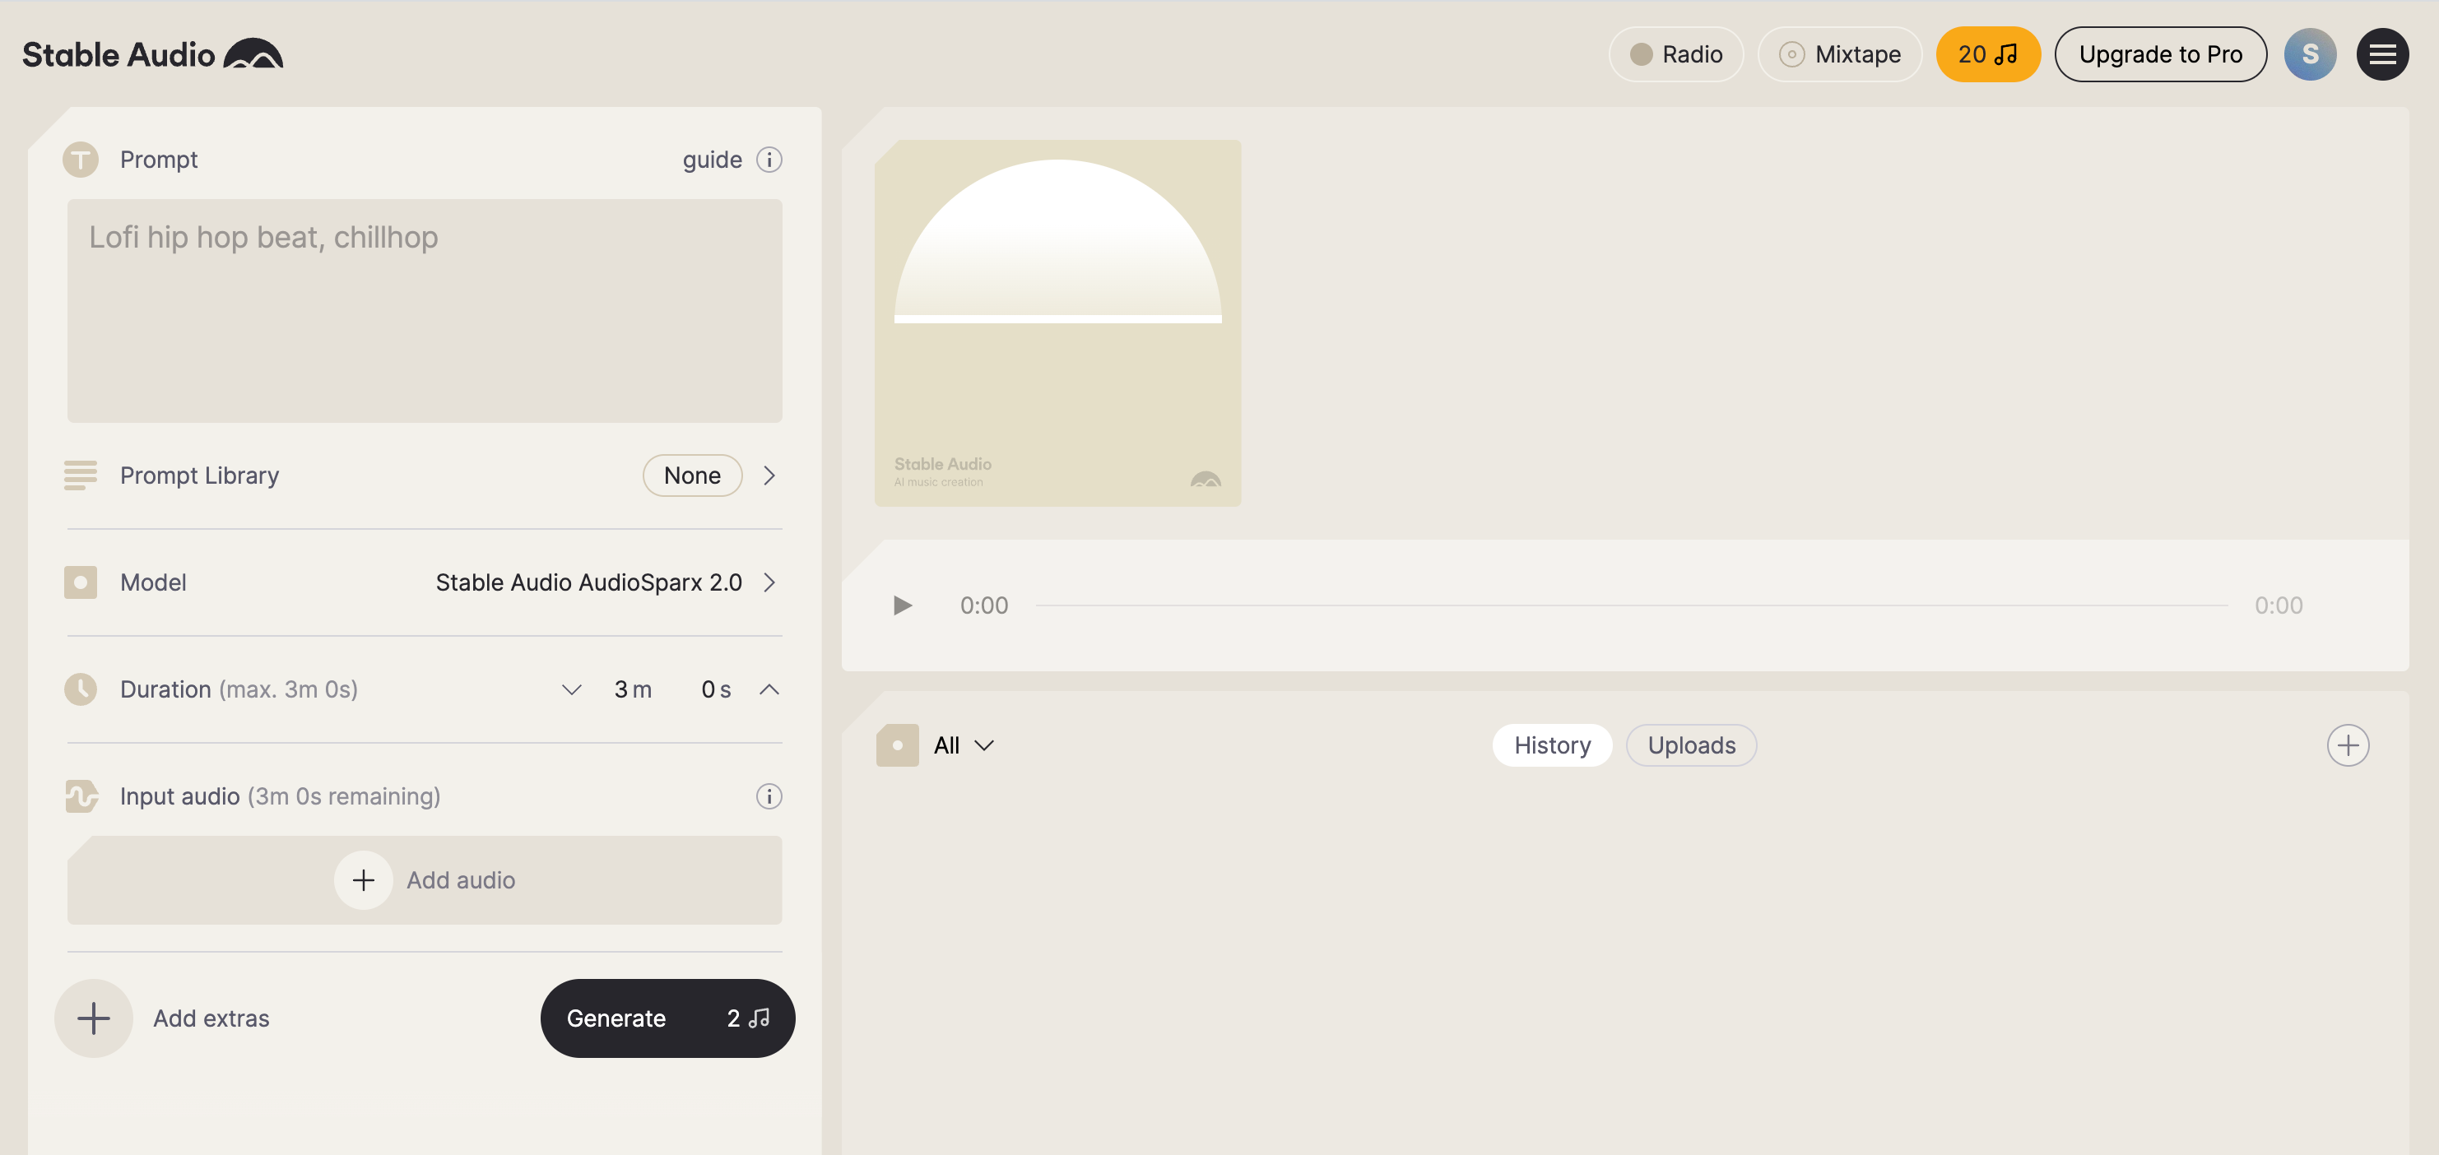This screenshot has width=2439, height=1155.
Task: Click the Generate button
Action: (667, 1018)
